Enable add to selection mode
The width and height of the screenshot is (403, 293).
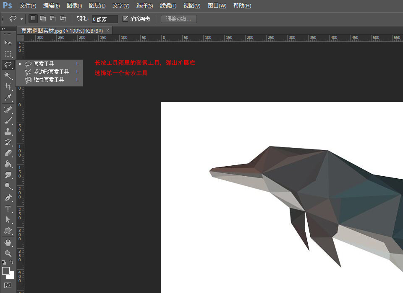43,19
